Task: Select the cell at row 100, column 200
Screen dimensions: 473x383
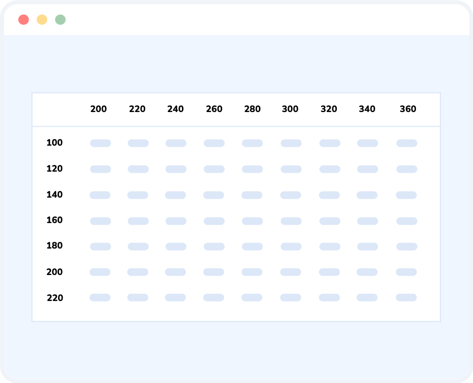Action: [x=100, y=143]
